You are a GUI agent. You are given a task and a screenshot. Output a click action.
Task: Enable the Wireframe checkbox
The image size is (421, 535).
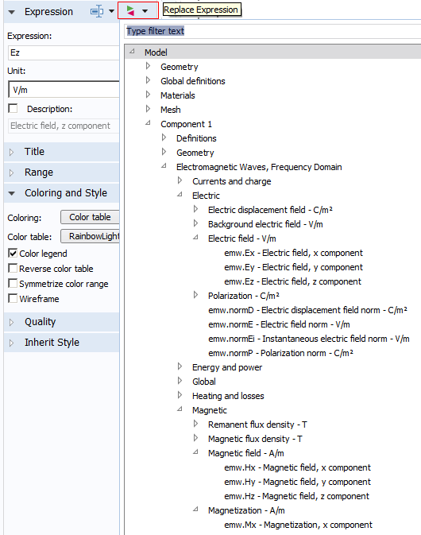13,298
